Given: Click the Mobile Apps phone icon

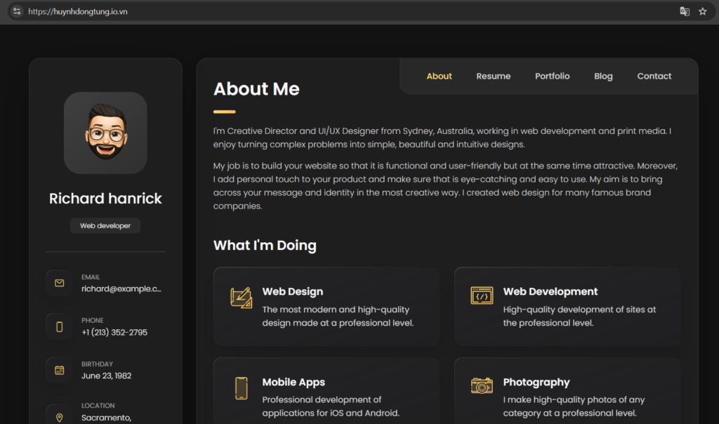Looking at the screenshot, I should point(241,388).
